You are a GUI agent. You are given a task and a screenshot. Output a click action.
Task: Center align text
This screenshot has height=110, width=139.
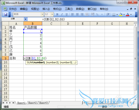77,14
